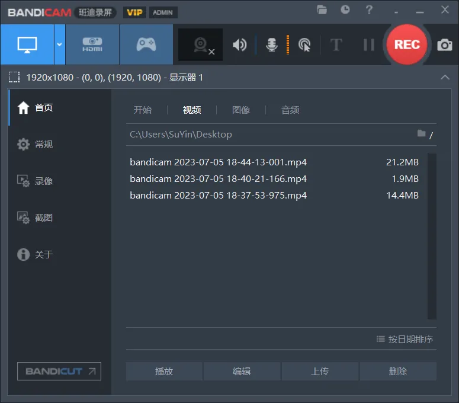Viewport: 459px width, 403px height.
Task: Select screen recording mode monitor icon
Action: click(27, 44)
